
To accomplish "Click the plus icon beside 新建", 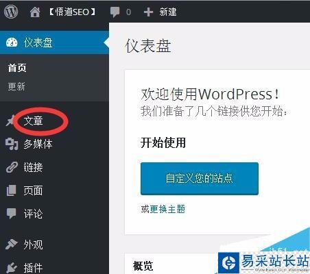I will pos(148,12).
